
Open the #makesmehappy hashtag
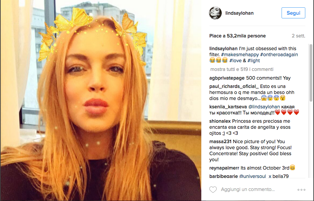pos(240,55)
